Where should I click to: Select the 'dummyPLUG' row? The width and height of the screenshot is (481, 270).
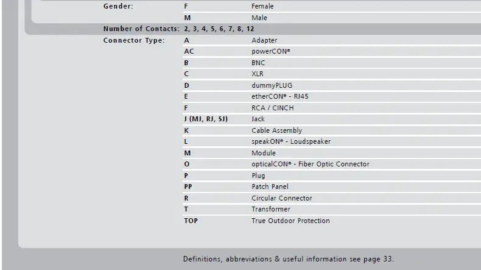[x=272, y=85]
